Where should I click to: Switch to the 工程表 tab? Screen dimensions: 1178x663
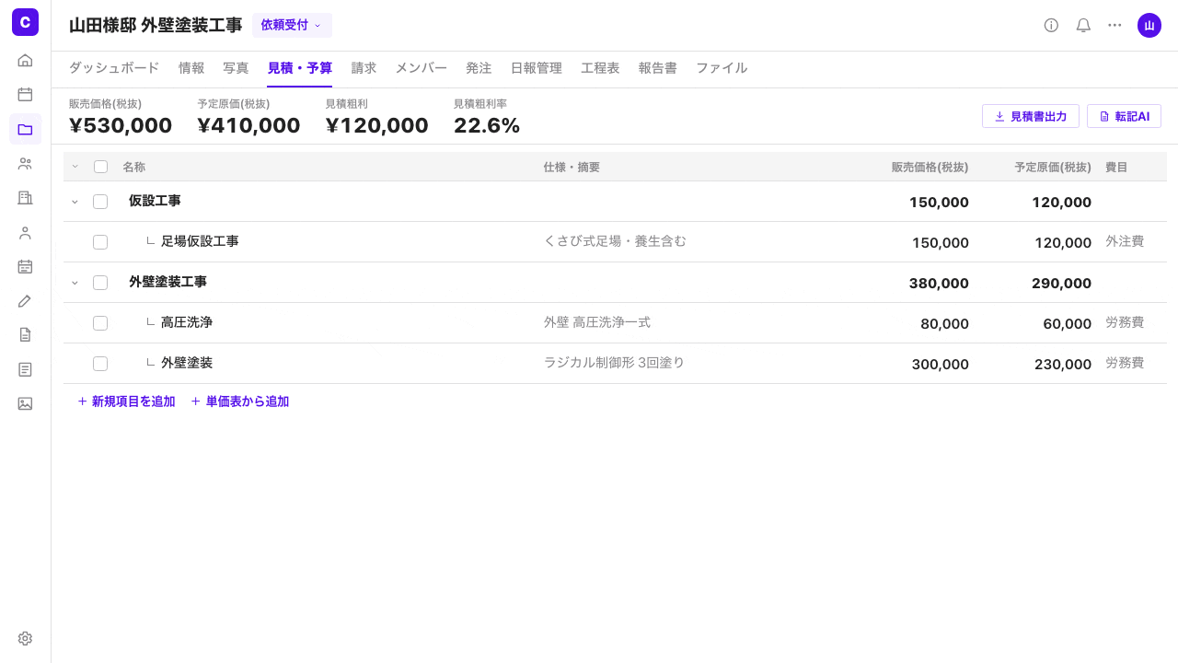pos(600,68)
